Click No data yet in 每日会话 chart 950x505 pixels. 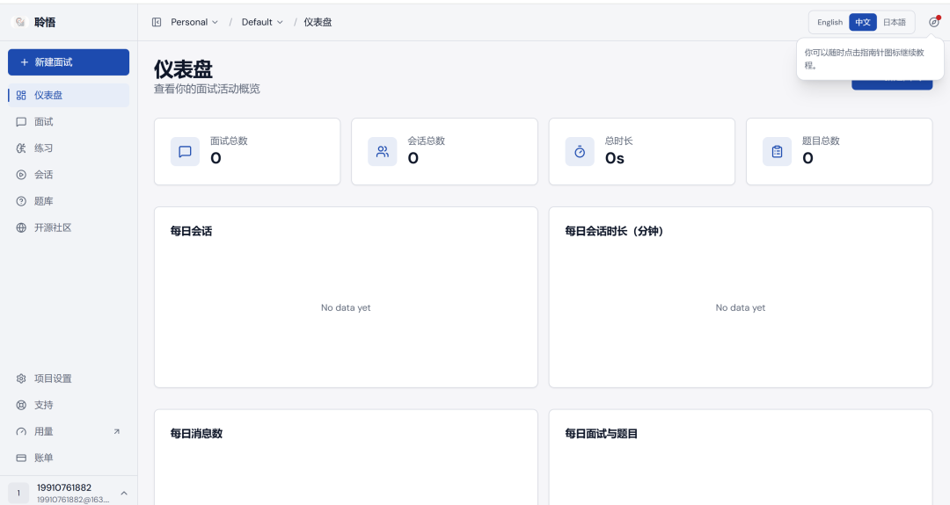tap(346, 308)
